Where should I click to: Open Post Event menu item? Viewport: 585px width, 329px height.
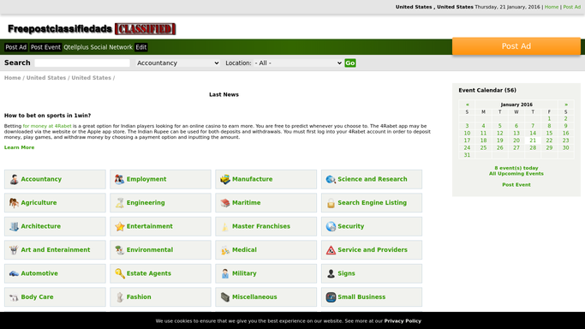coord(45,47)
